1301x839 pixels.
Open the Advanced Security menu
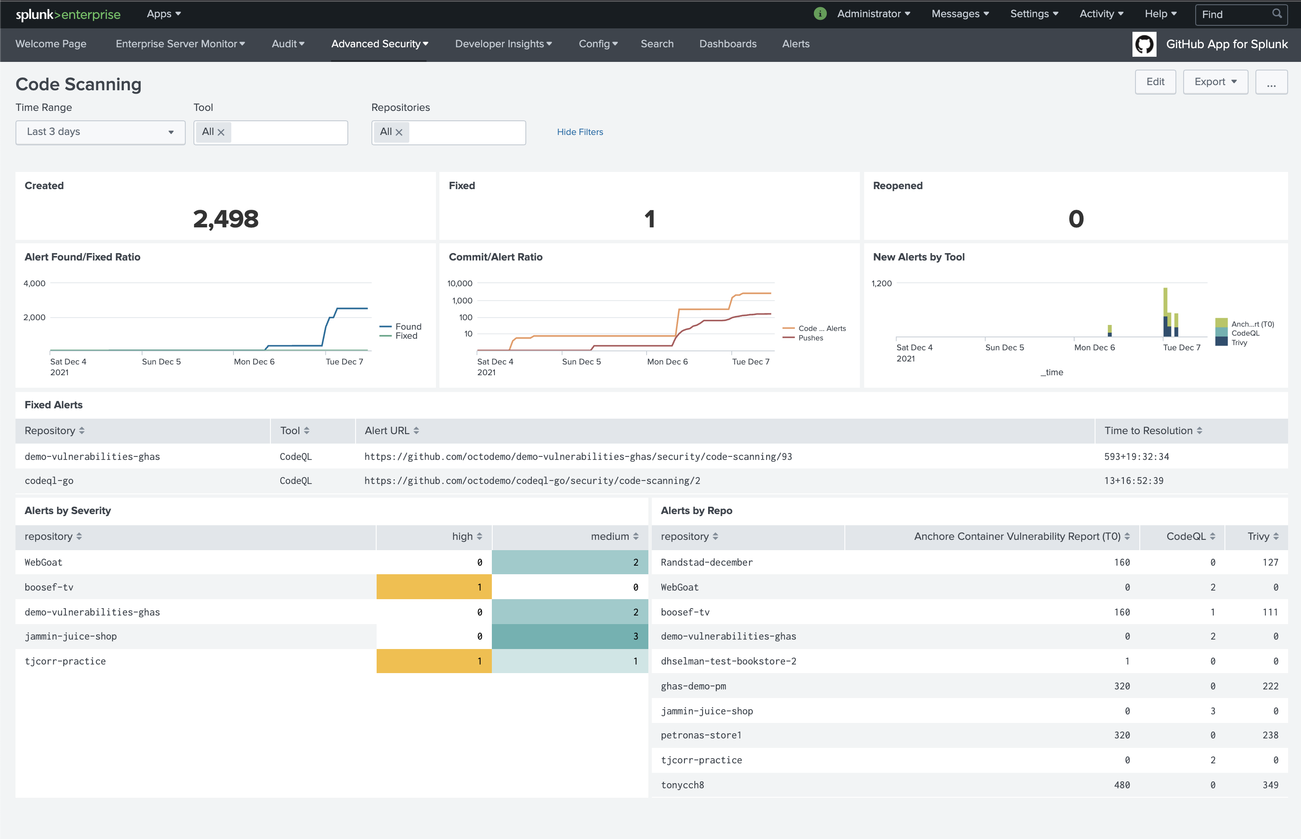point(379,44)
